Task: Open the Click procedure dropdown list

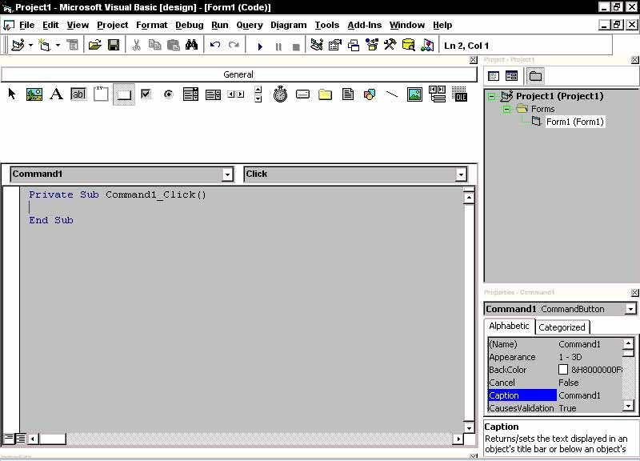Action: pos(461,174)
